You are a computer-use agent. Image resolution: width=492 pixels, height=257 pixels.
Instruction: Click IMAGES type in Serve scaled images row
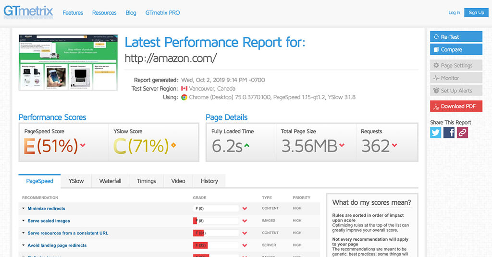point(269,221)
